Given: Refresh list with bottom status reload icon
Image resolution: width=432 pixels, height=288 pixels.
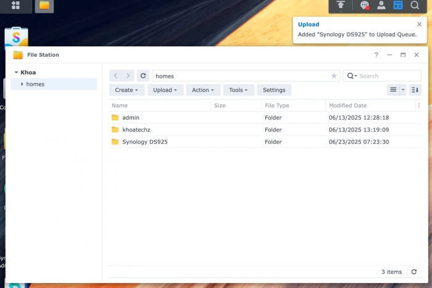Looking at the screenshot, I should pos(414,272).
